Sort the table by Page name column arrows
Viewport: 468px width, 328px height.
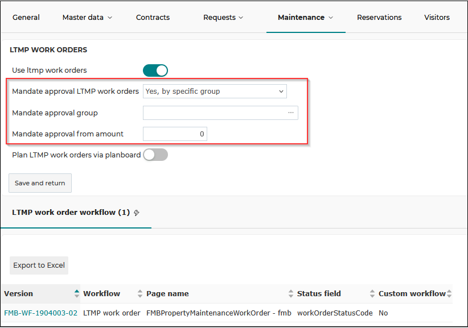(291, 293)
